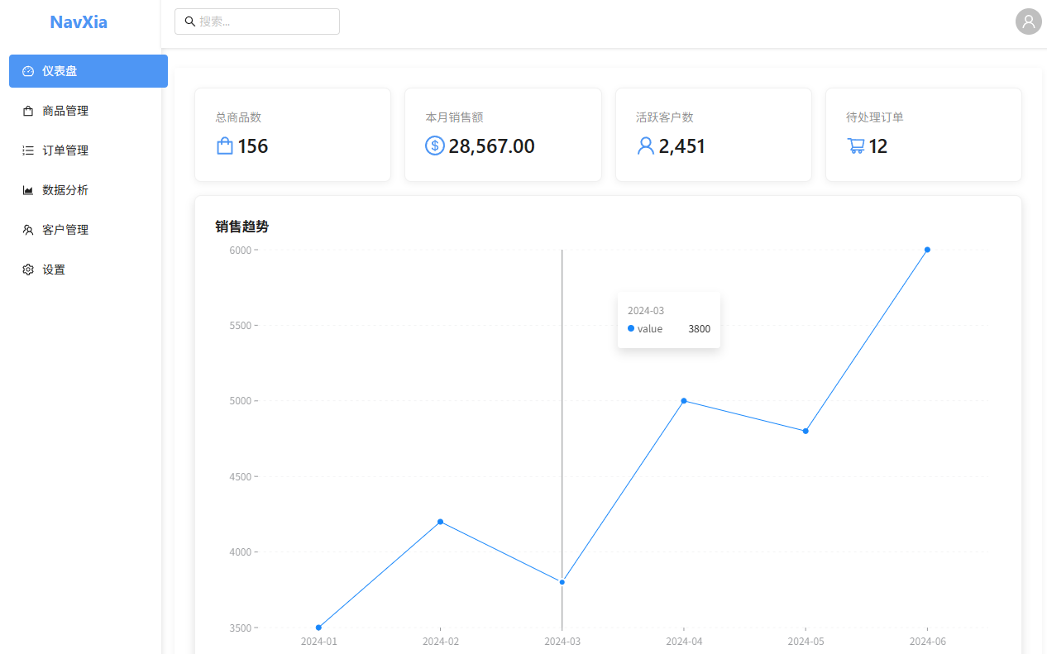Click the 2024-05 data point on chart
Viewport: 1047px width, 654px height.
806,431
